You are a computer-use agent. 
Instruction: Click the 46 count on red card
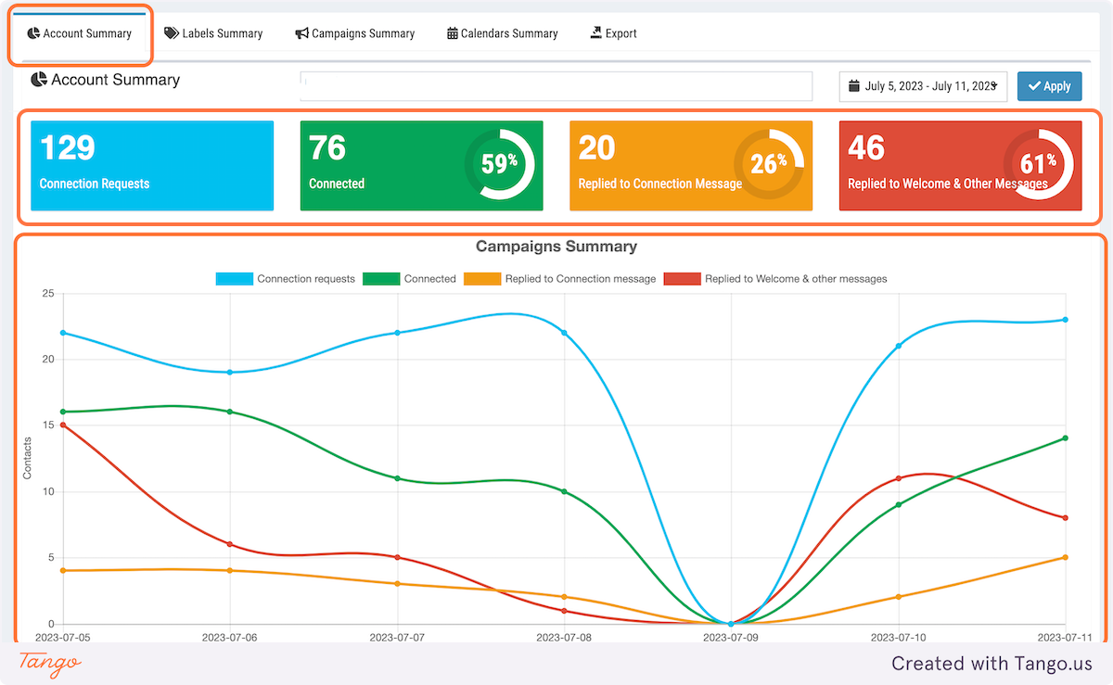click(x=866, y=148)
